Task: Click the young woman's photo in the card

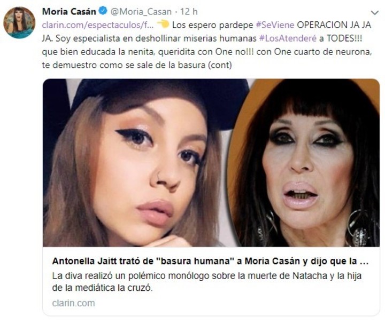Action: (137, 163)
